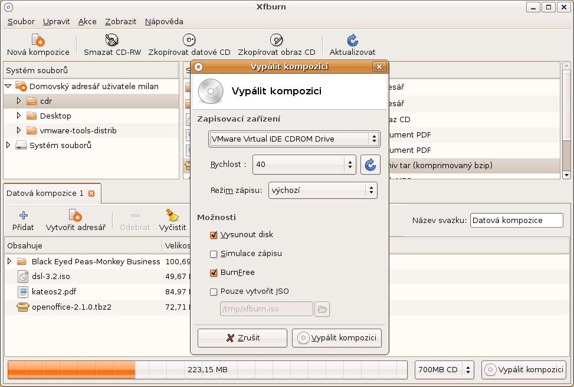This screenshot has width=574, height=387.
Task: Open the Režim zápisu dropdown
Action: (x=323, y=191)
